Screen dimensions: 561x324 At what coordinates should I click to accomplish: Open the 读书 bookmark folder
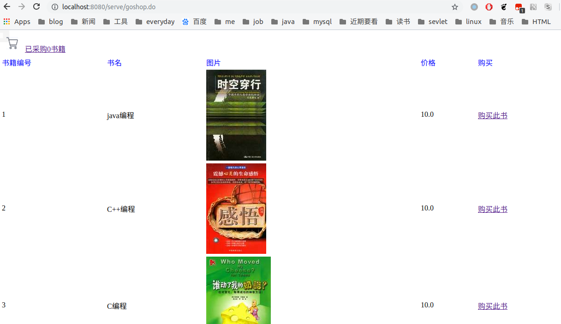398,22
